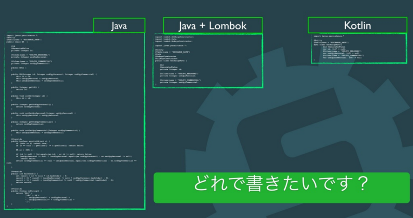Click "@Id @GeneratedValue" in Kotlin code
Screen dimensions: 413x218
334,47
